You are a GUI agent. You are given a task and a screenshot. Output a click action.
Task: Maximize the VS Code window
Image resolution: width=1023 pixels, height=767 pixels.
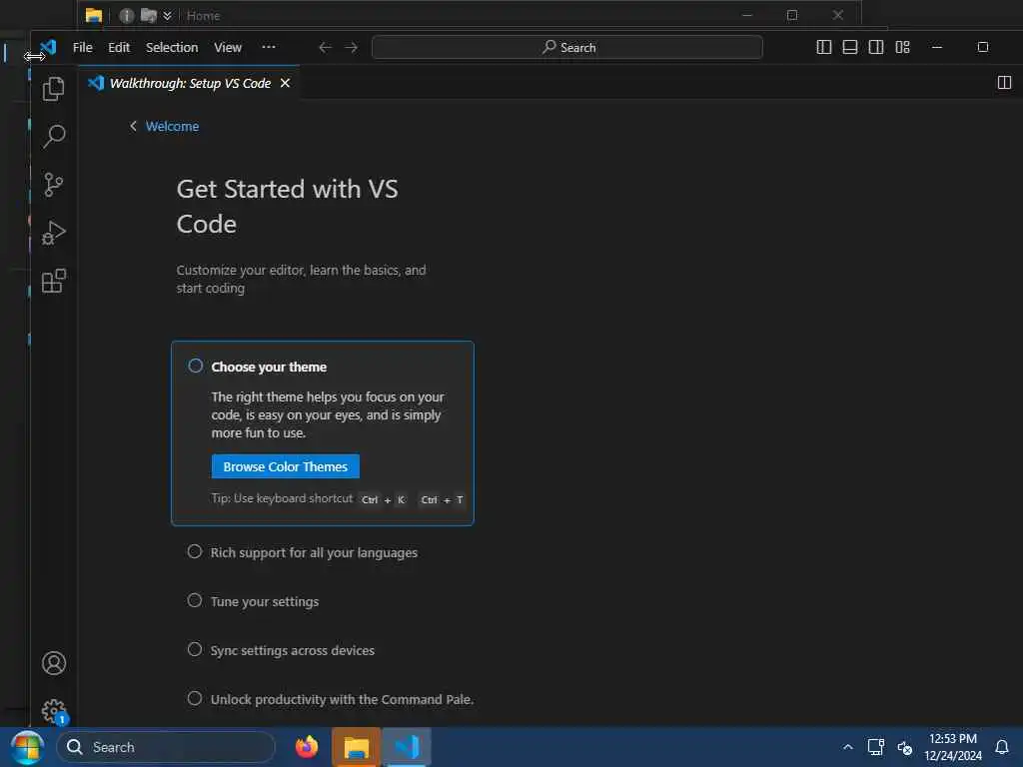point(983,47)
